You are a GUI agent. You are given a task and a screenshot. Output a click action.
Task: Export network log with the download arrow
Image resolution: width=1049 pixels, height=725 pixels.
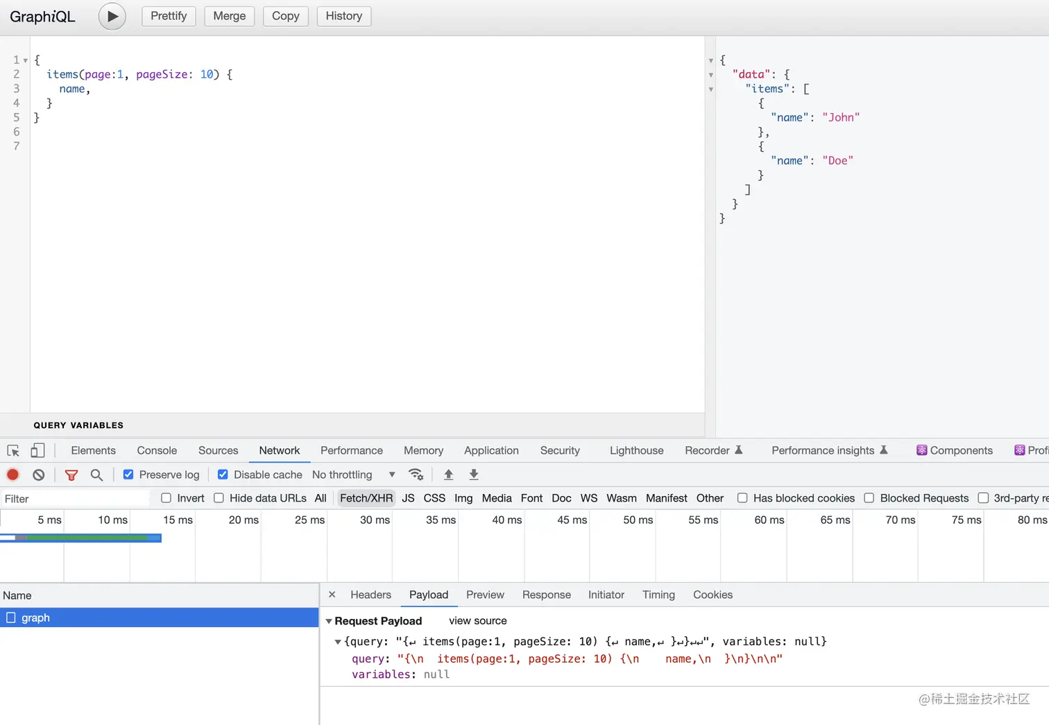[473, 475]
